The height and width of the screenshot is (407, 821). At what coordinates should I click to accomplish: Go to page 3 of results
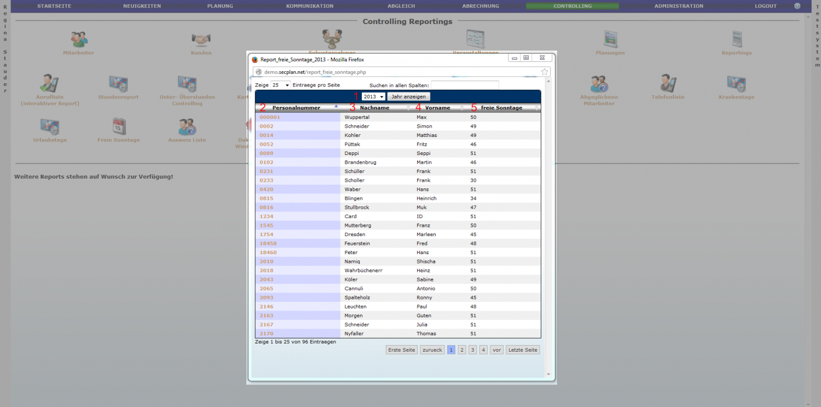pyautogui.click(x=473, y=350)
